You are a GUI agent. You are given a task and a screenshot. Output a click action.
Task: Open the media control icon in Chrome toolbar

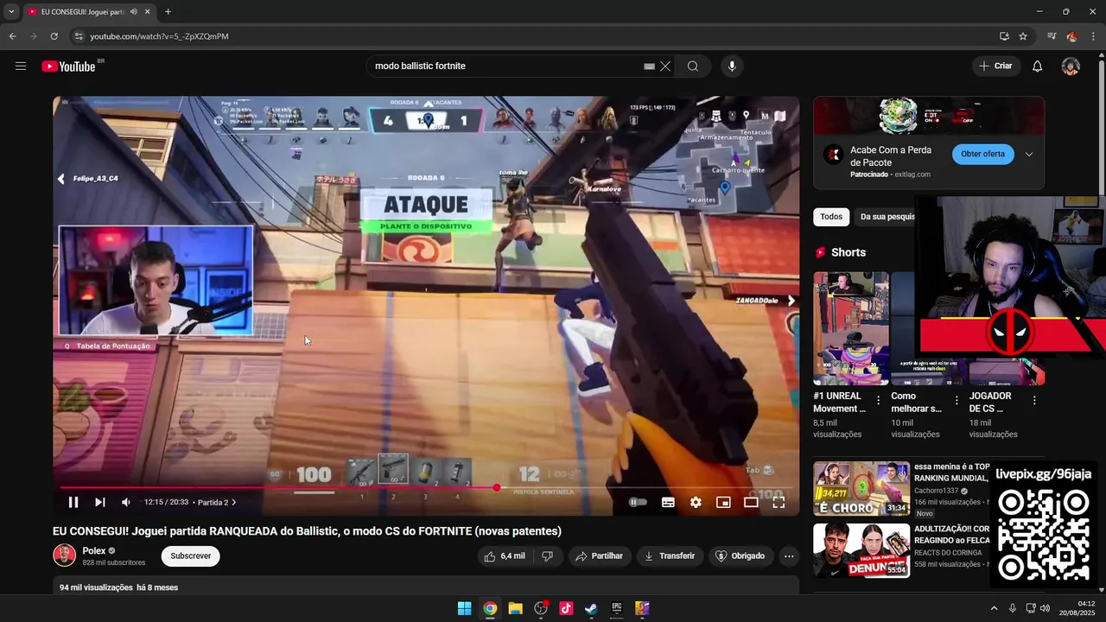(x=1052, y=36)
